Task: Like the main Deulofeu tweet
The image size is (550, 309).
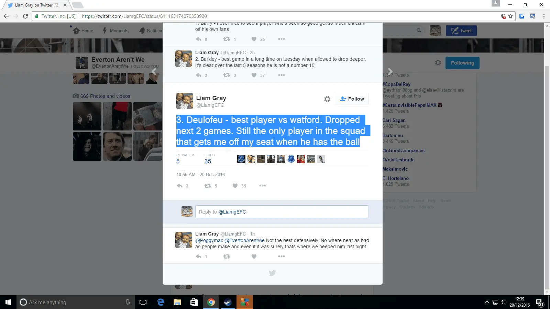Action: coord(235,186)
